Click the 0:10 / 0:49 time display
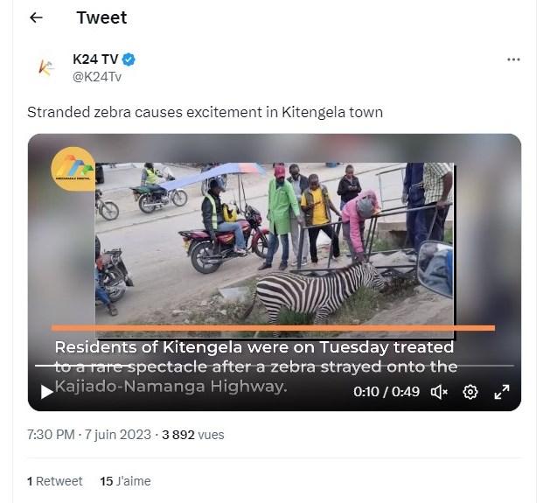543x503 pixels. click(386, 392)
